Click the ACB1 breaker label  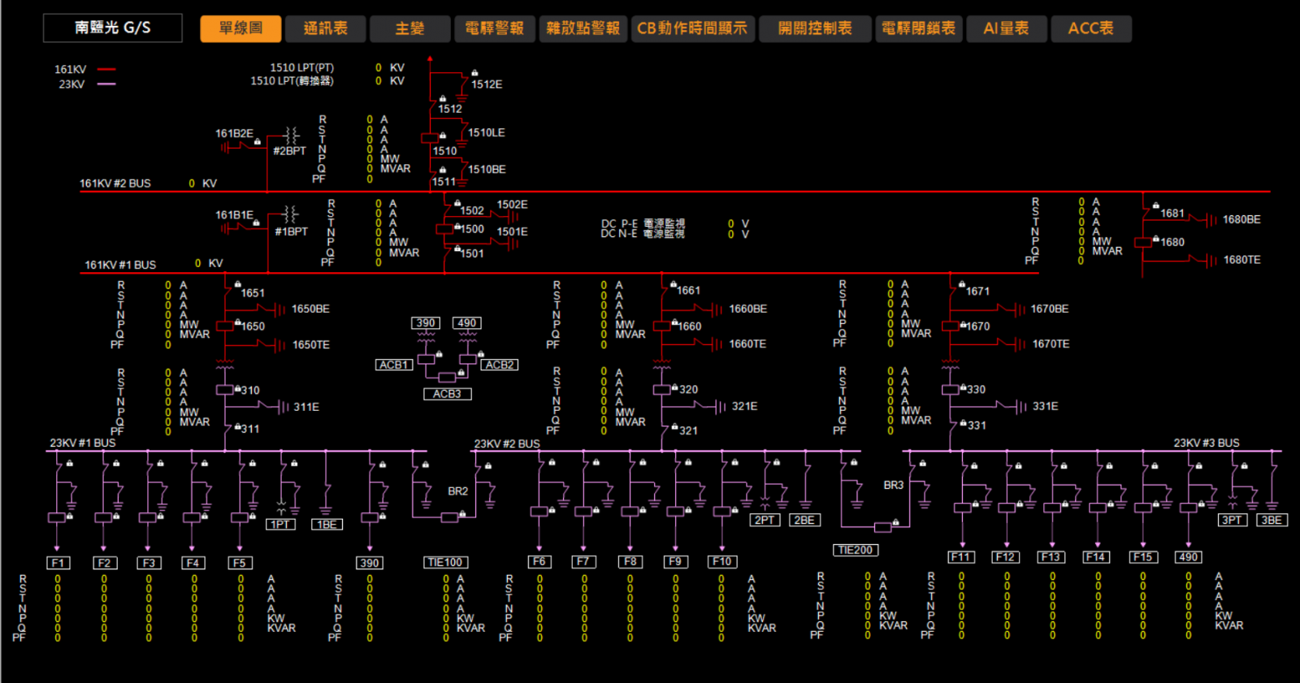pos(394,365)
